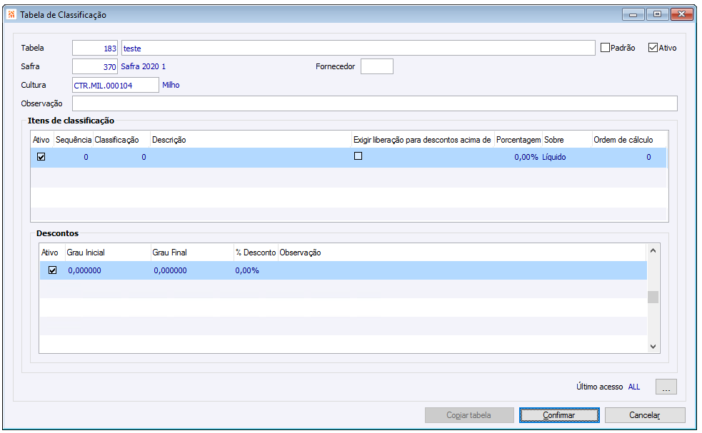Screen dimensions: 702x433
Task: Click the Cultura field CTR.MIL.000104
Action: (x=116, y=85)
